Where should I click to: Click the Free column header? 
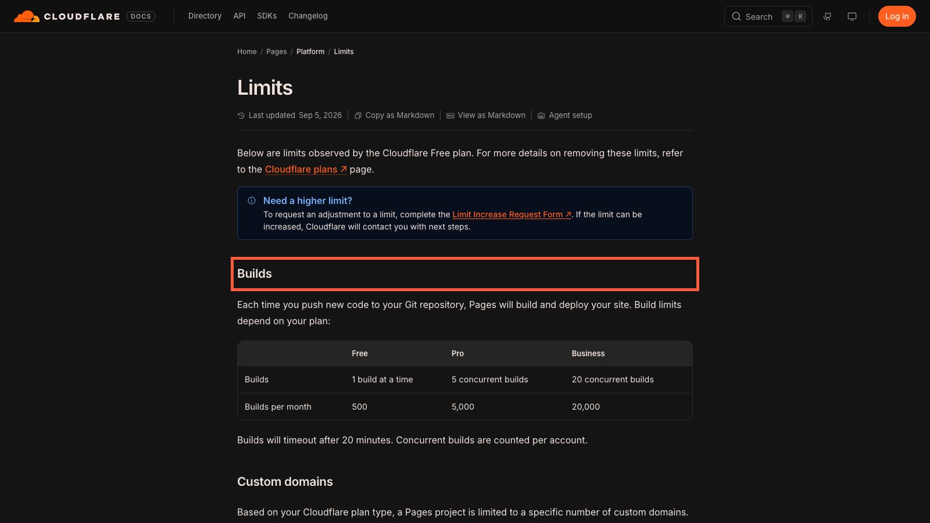pyautogui.click(x=360, y=353)
